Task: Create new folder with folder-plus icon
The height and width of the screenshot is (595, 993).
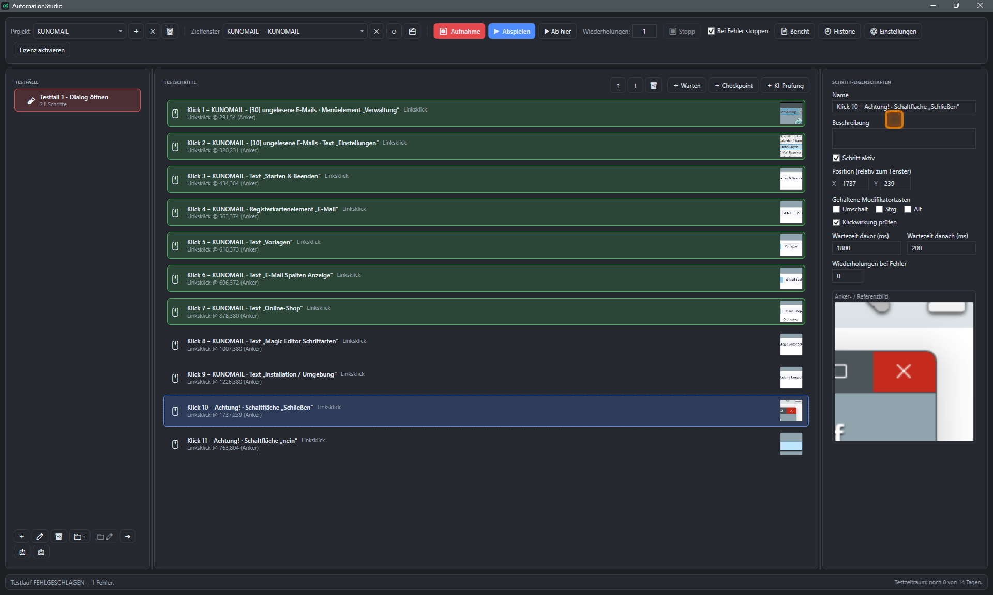Action: pyautogui.click(x=80, y=537)
